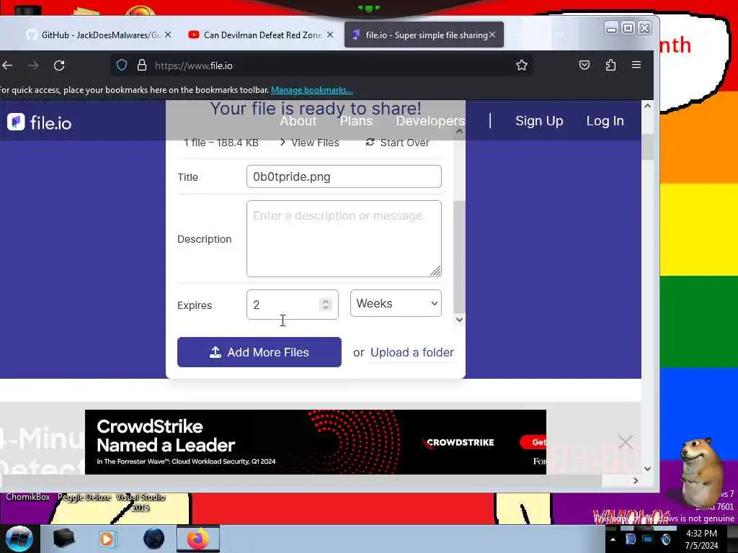This screenshot has width=738, height=553.
Task: Open the black box taskbar icon
Action: coord(63,539)
